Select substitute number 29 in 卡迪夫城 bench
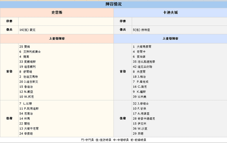 coord(138,133)
